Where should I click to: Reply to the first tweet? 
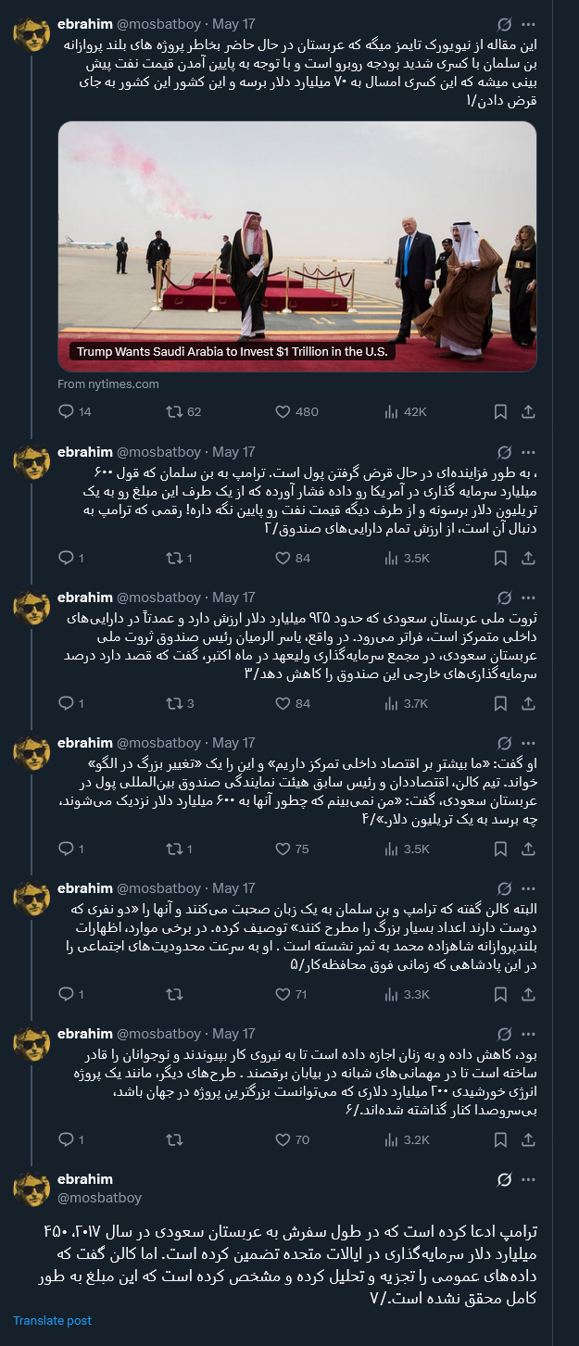65,411
